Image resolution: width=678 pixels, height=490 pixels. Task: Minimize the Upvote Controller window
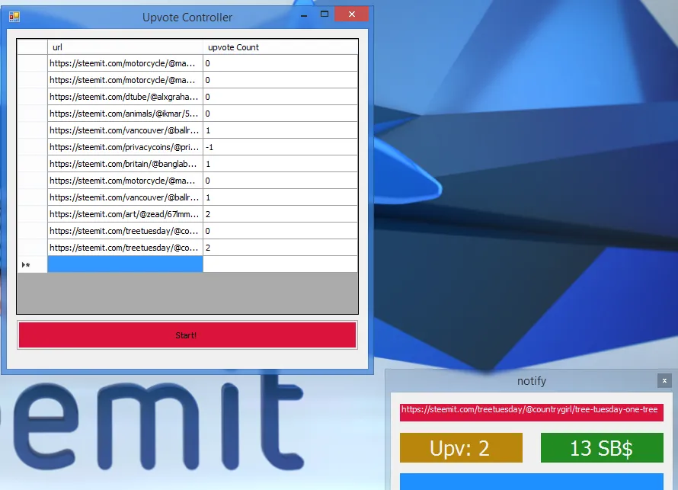click(304, 15)
